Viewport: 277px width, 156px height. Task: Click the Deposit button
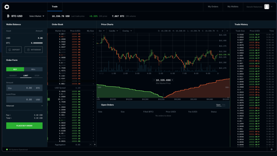tap(14, 50)
